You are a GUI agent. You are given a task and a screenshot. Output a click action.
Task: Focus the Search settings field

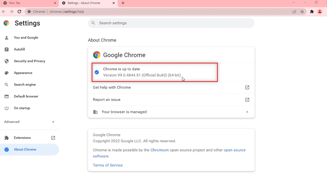171,23
